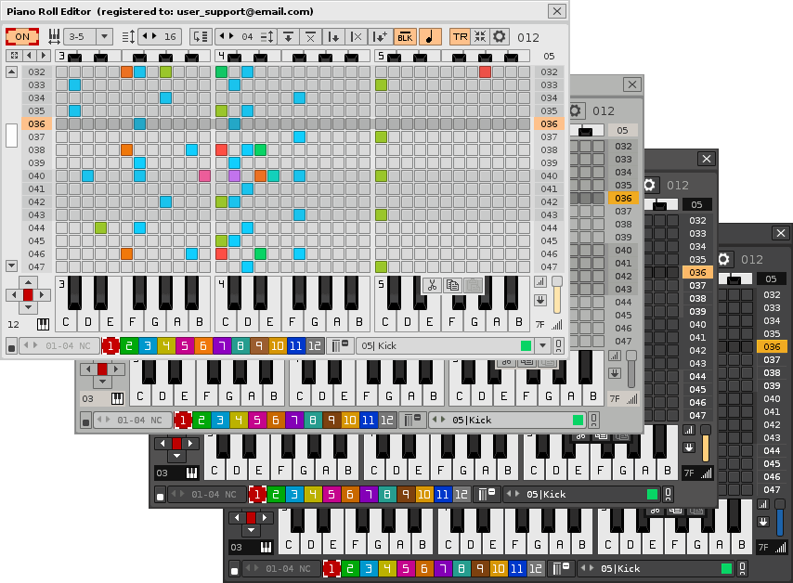Click the red center navigation pad button
Screen dimensions: 793x583
click(28, 294)
